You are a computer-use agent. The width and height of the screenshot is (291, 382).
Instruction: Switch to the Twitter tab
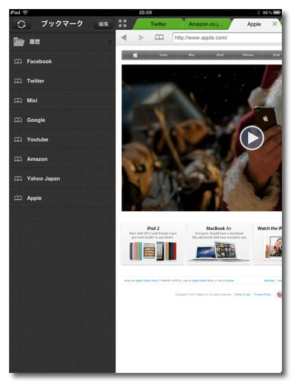(158, 24)
